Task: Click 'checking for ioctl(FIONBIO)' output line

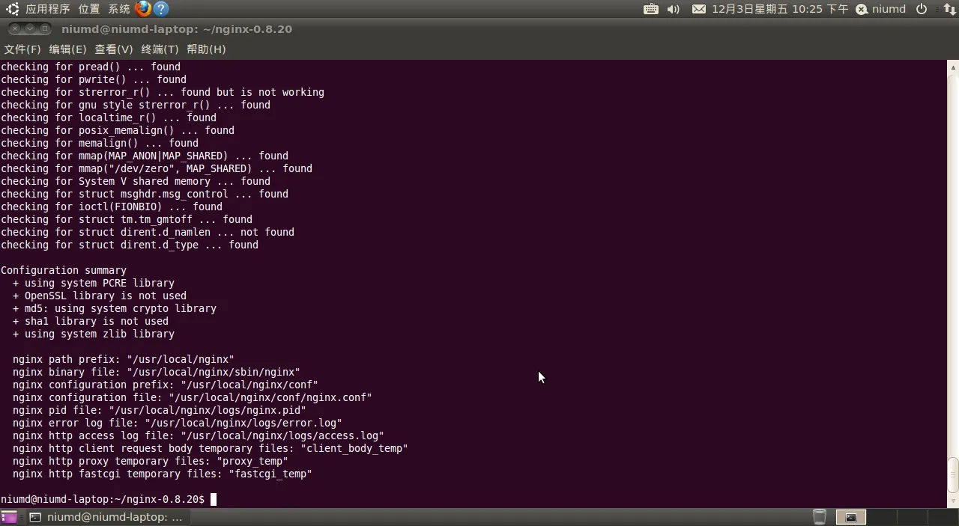Action: 112,207
